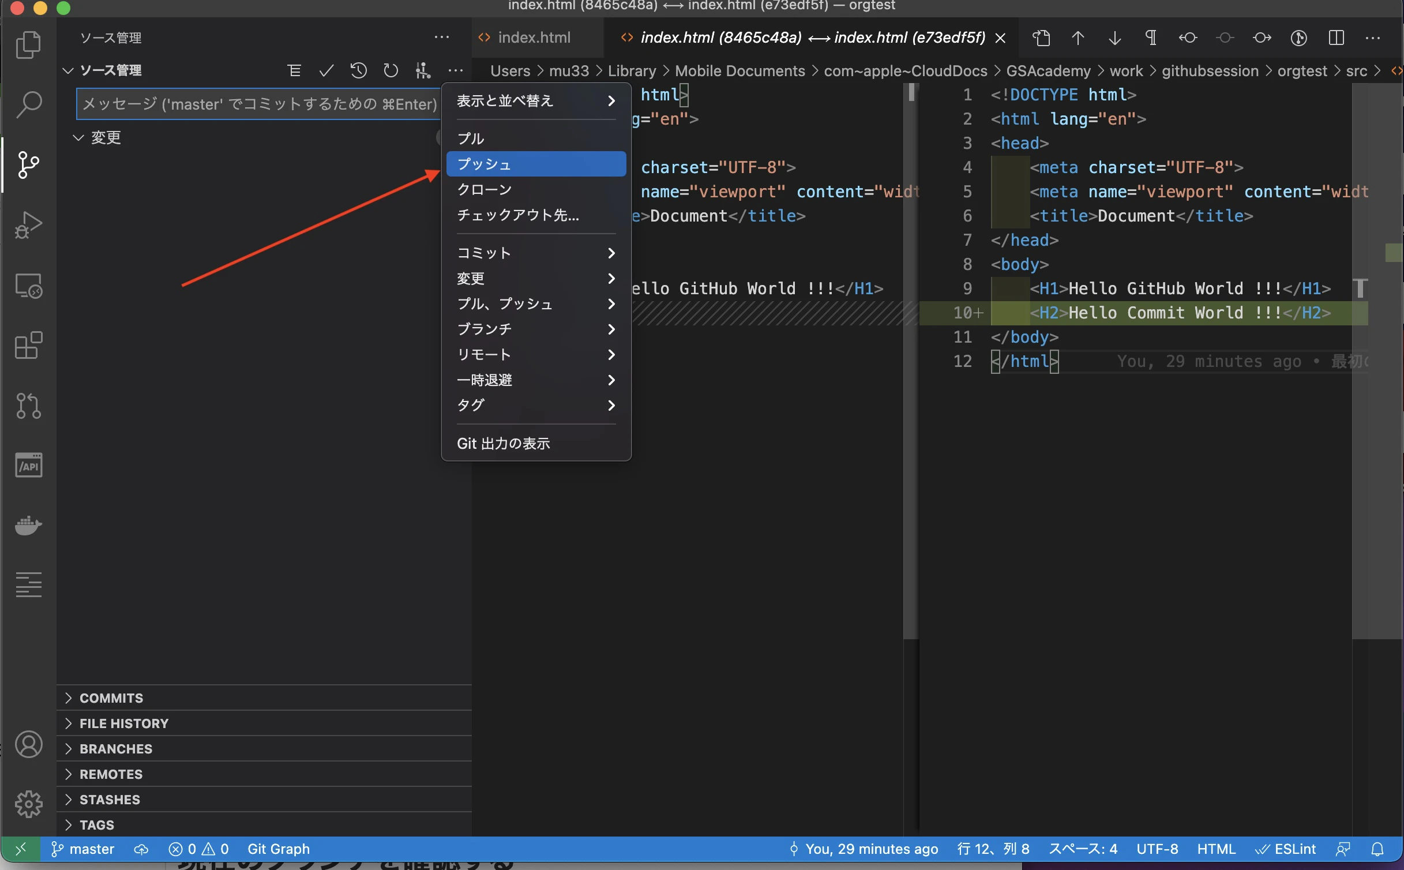Toggle split editor layout icon
This screenshot has width=1404, height=870.
pyautogui.click(x=1336, y=38)
